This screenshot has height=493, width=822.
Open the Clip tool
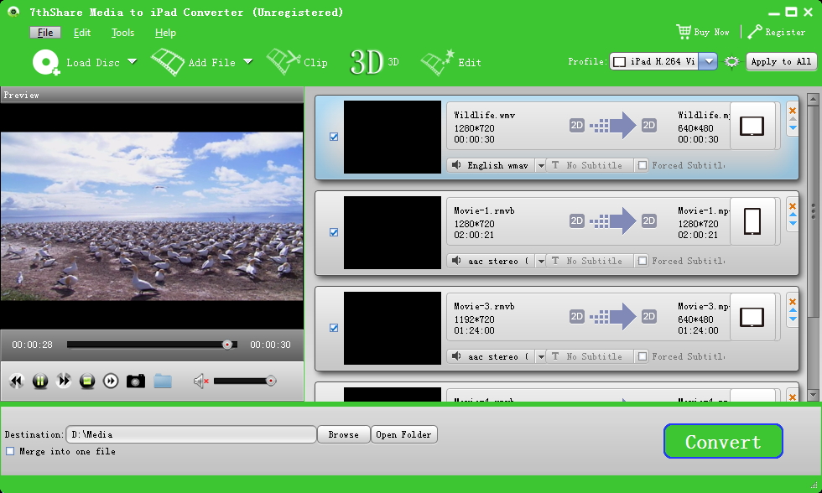tap(297, 62)
